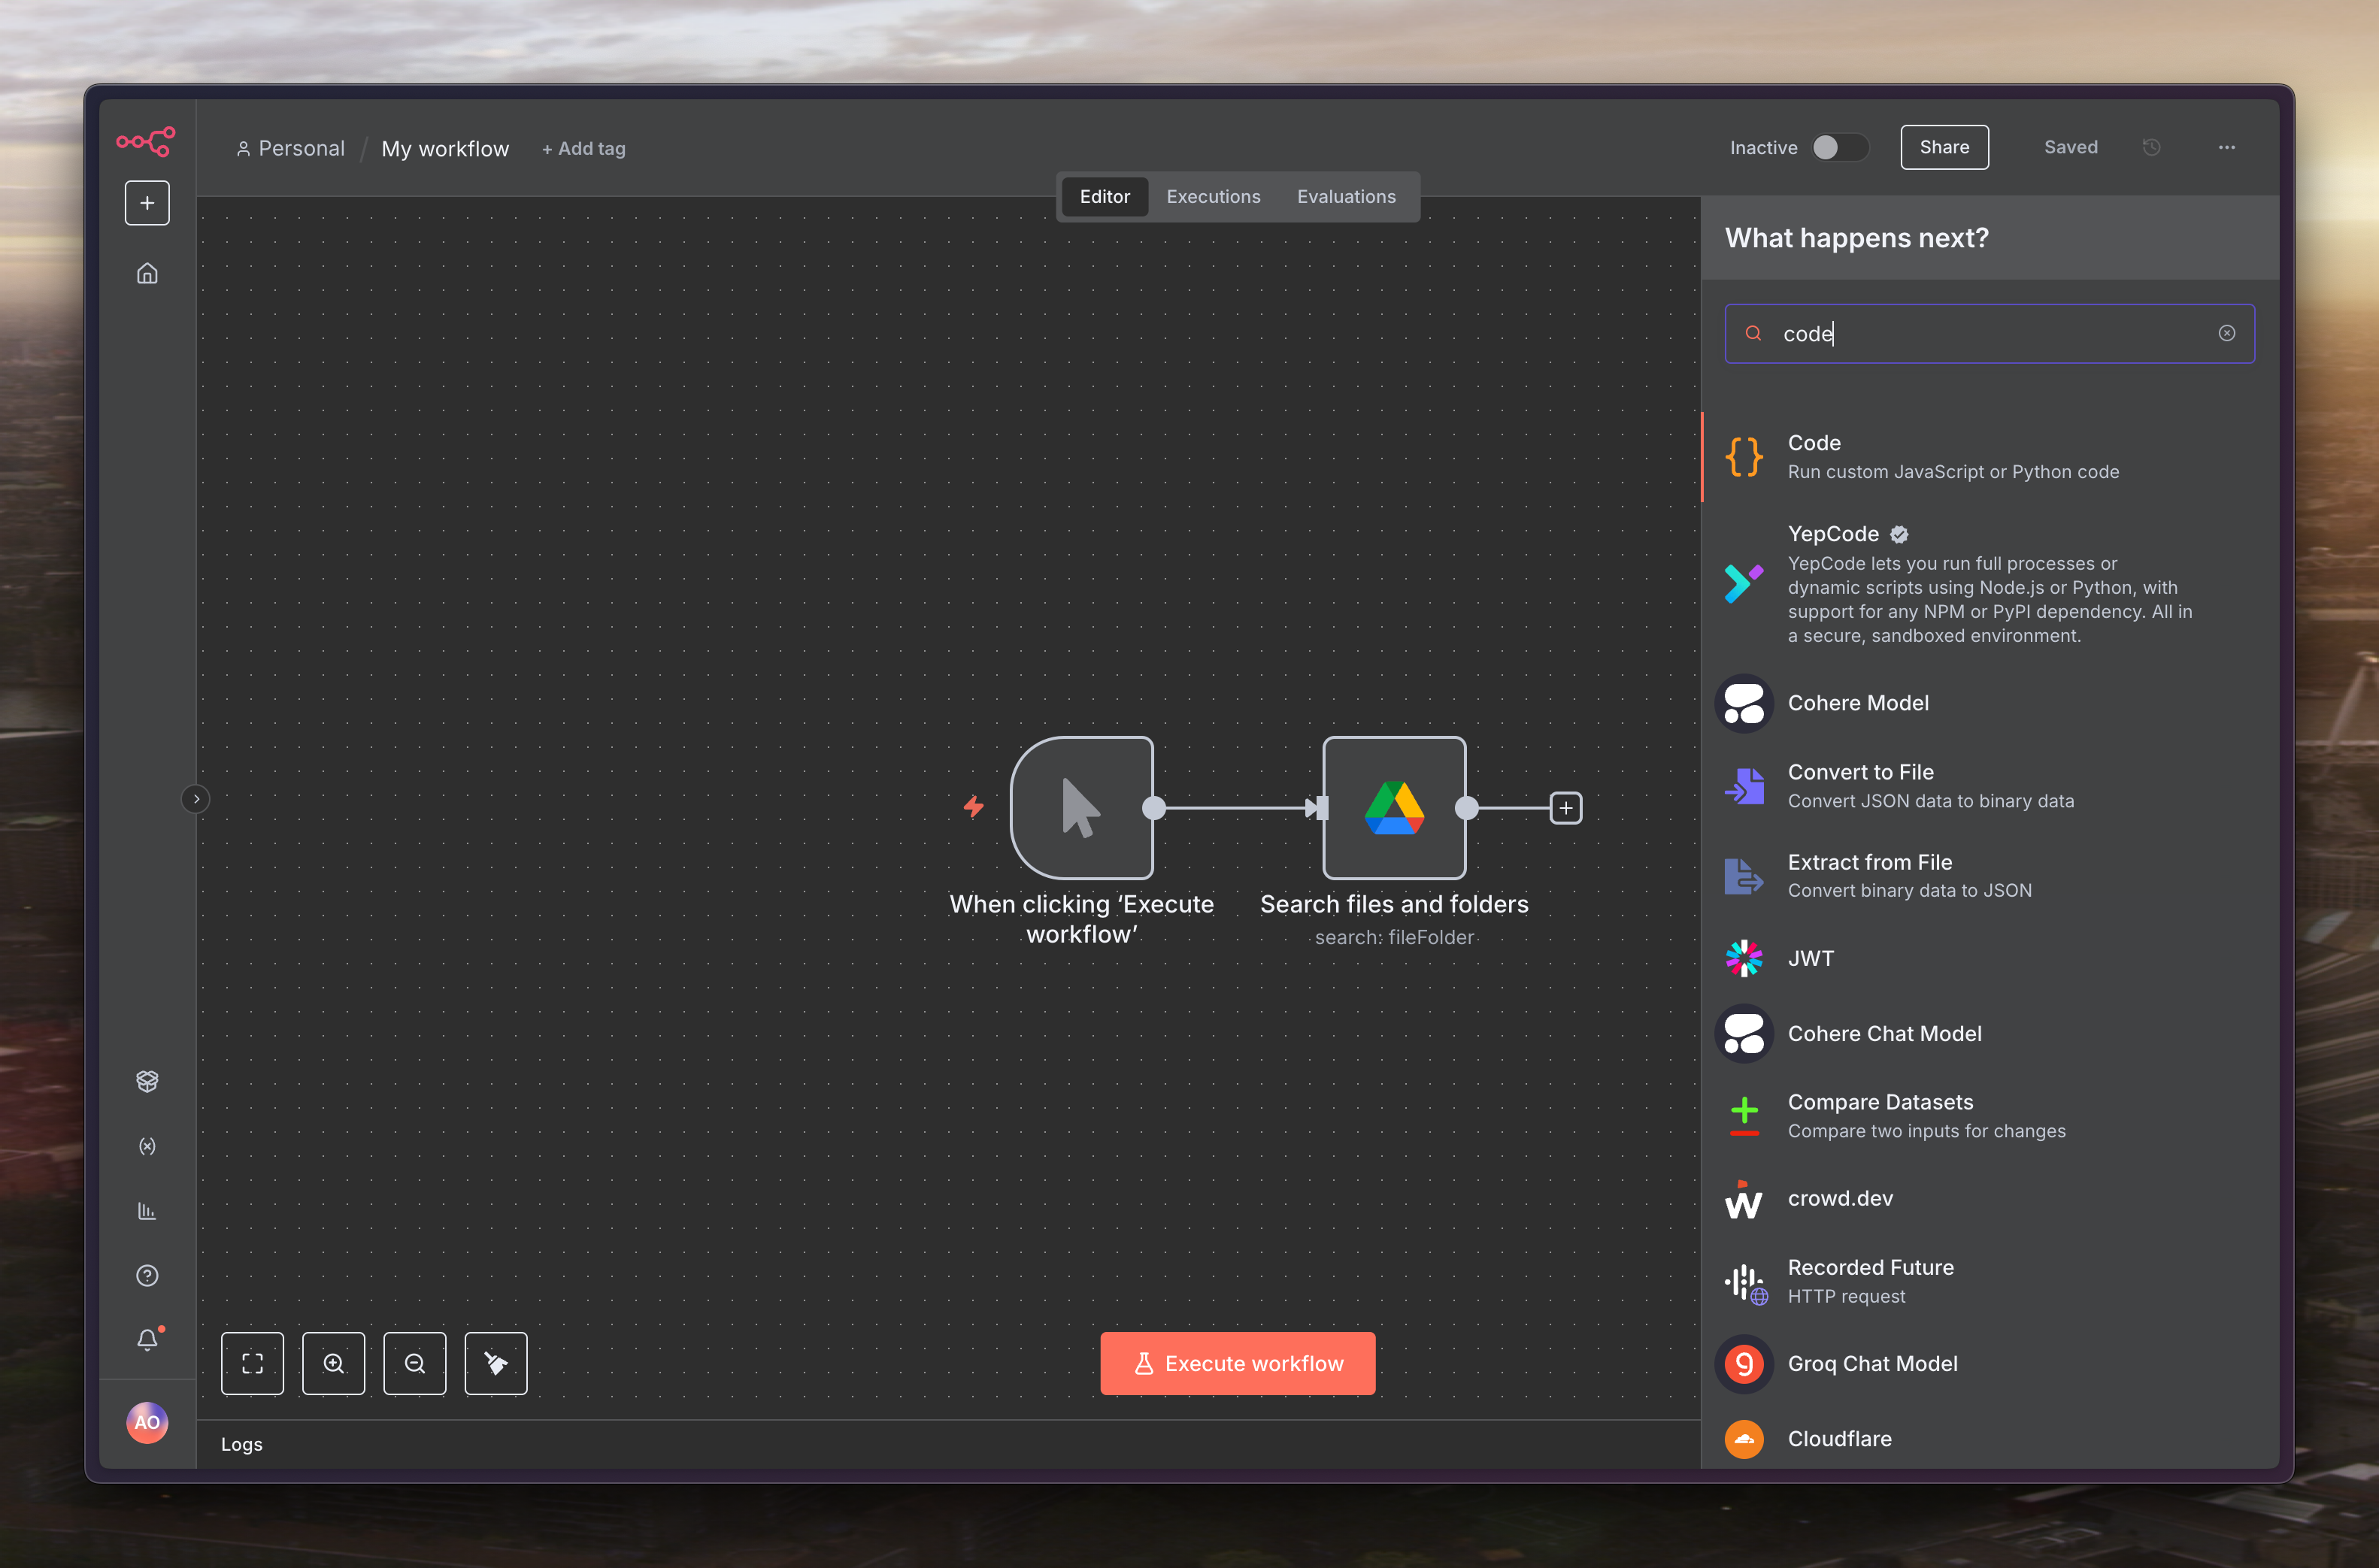Select the Google Drive search node
Image resolution: width=2379 pixels, height=1568 pixels.
point(1394,807)
